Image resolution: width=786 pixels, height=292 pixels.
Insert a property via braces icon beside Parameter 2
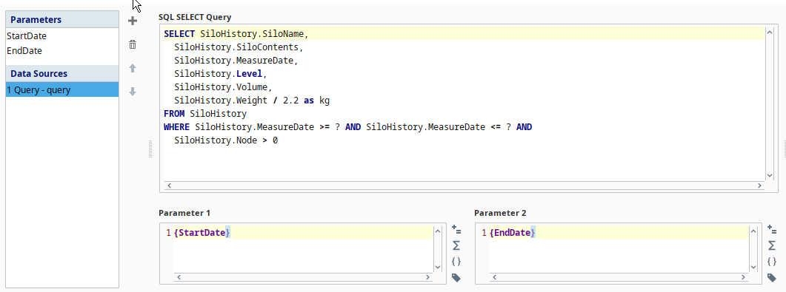(x=772, y=262)
